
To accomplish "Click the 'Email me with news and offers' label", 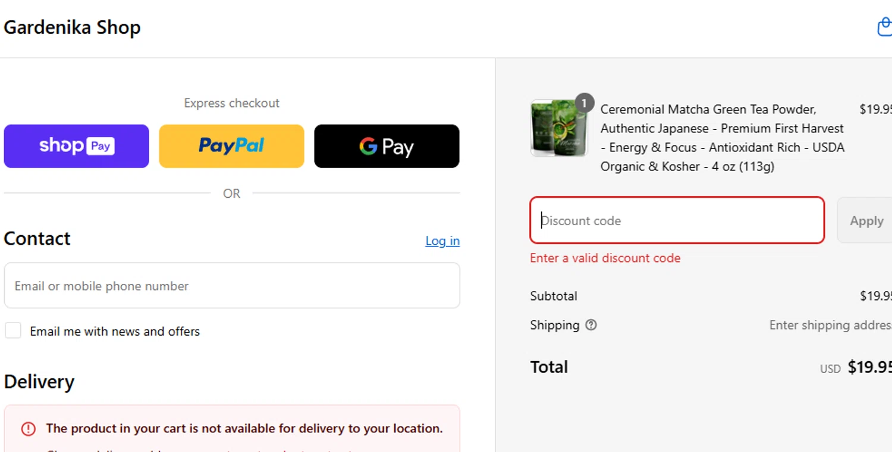I will [115, 331].
